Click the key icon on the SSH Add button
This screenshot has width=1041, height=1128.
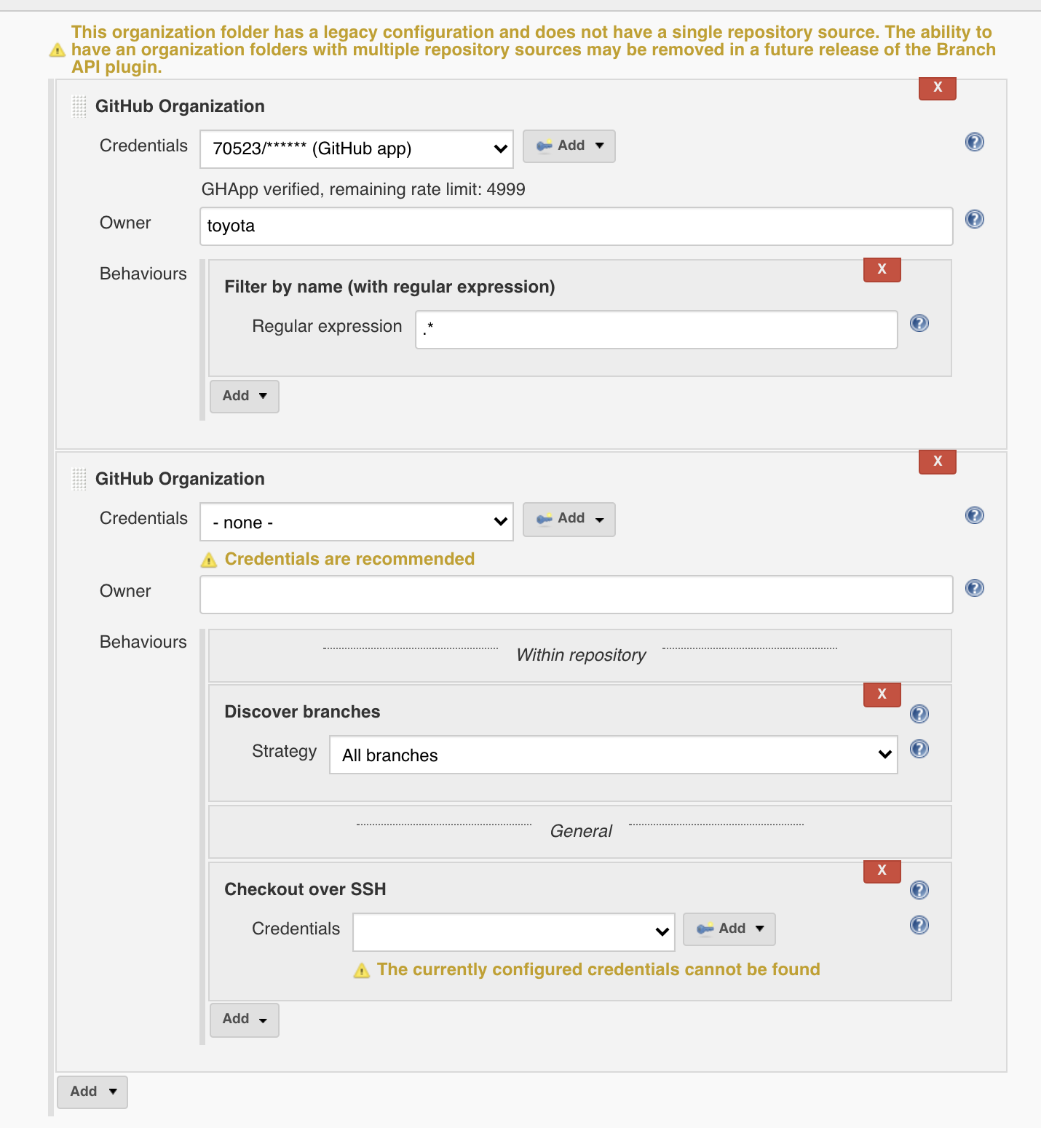click(704, 929)
